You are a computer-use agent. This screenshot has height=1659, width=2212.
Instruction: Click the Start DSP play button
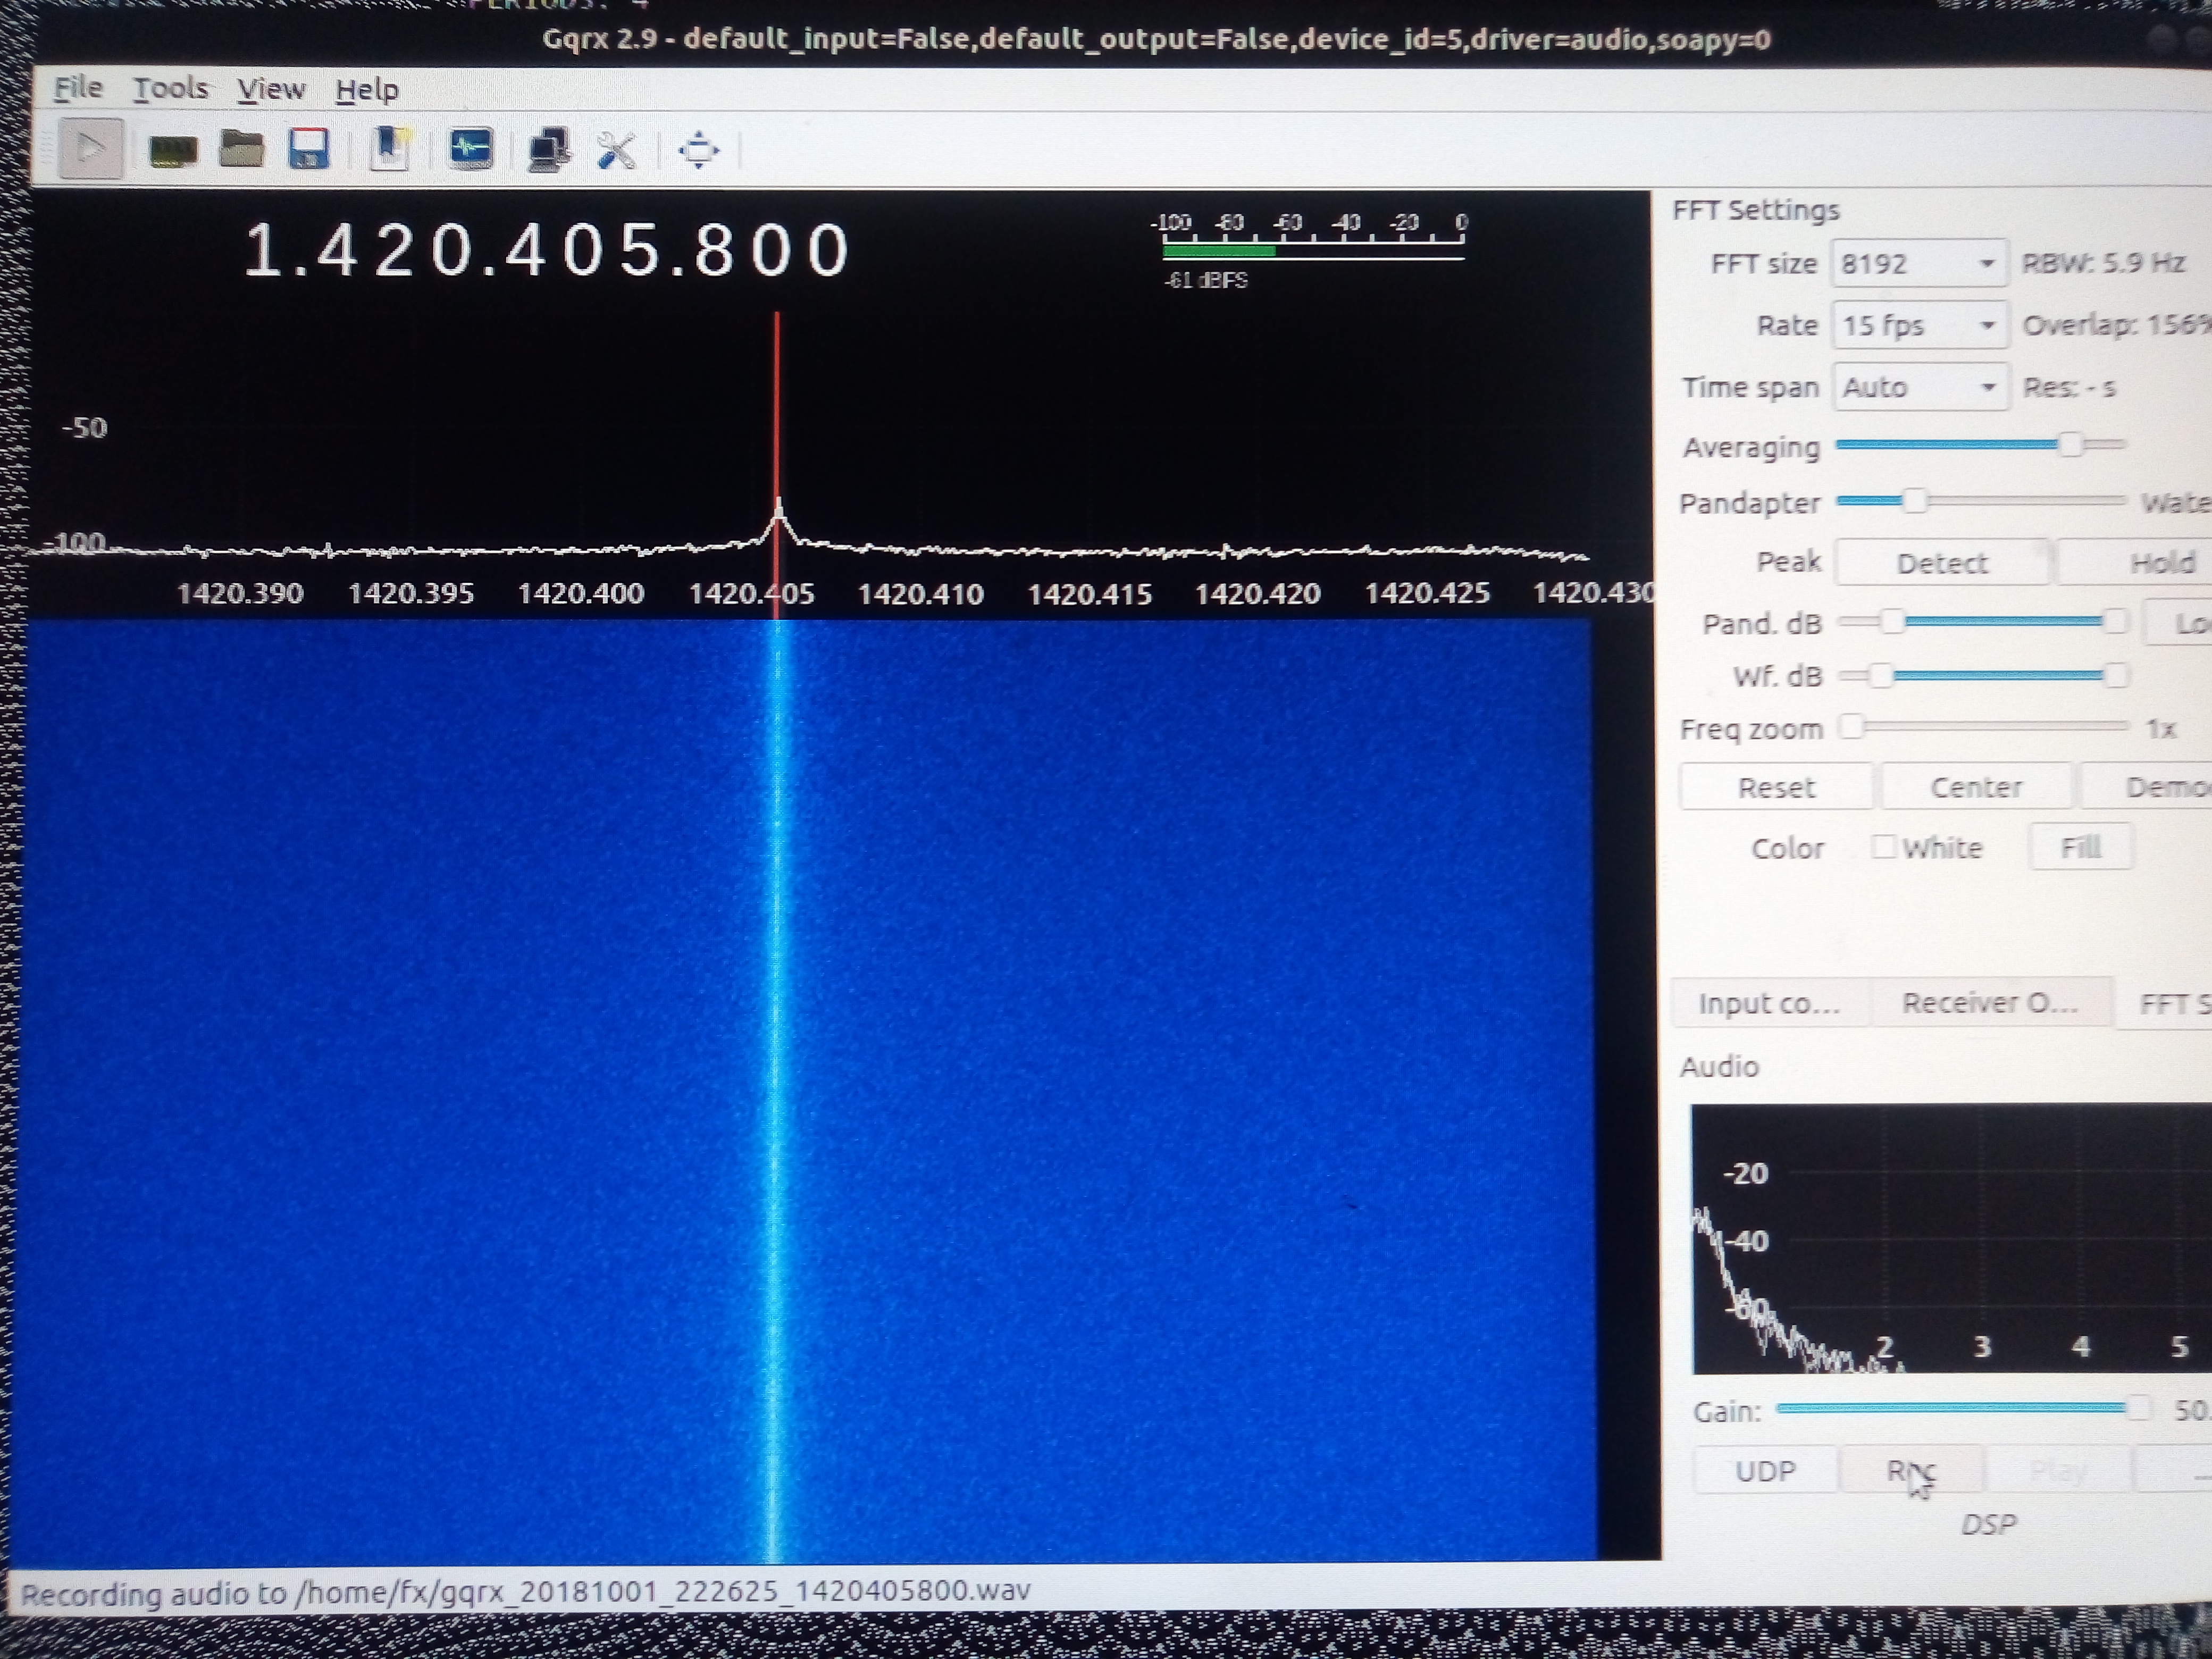[90, 149]
